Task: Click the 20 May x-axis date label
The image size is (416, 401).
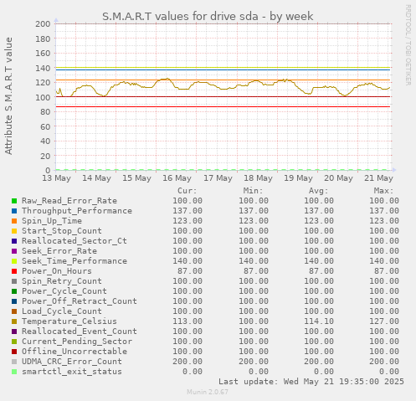Action: [338, 178]
